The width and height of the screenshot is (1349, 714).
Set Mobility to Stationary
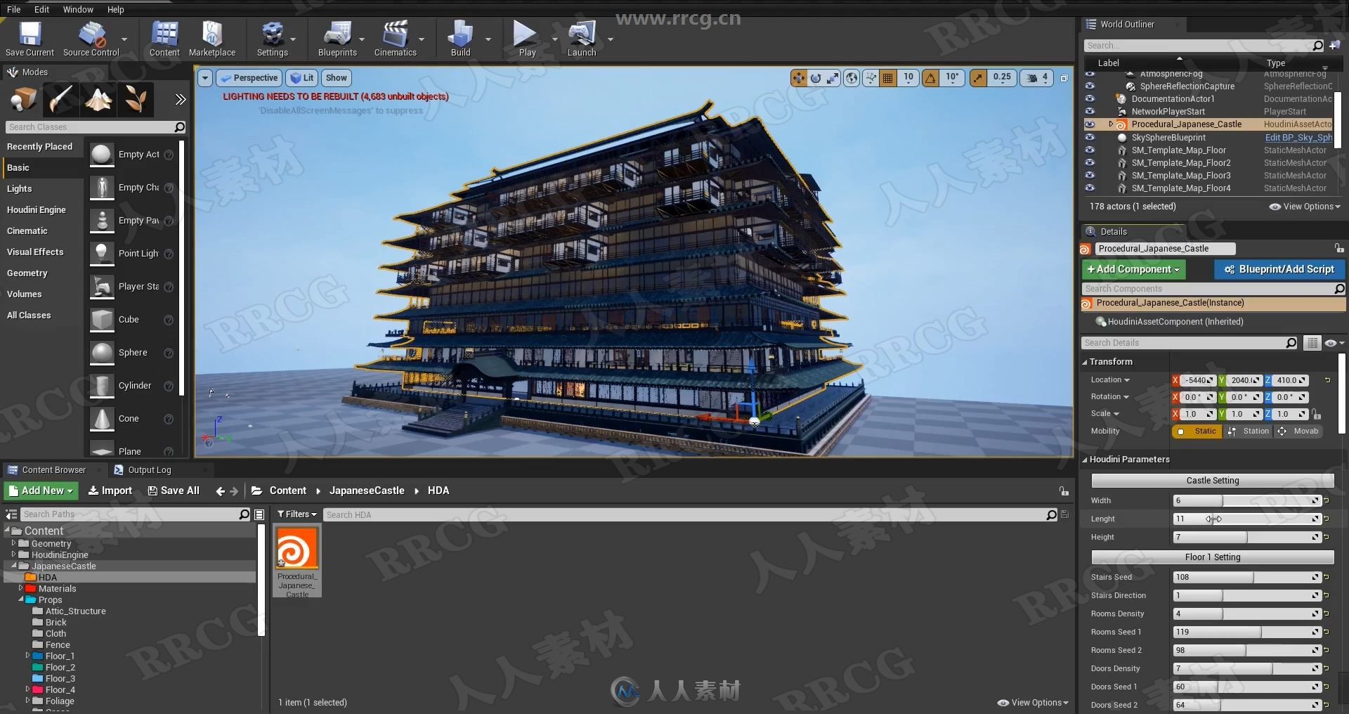1249,431
